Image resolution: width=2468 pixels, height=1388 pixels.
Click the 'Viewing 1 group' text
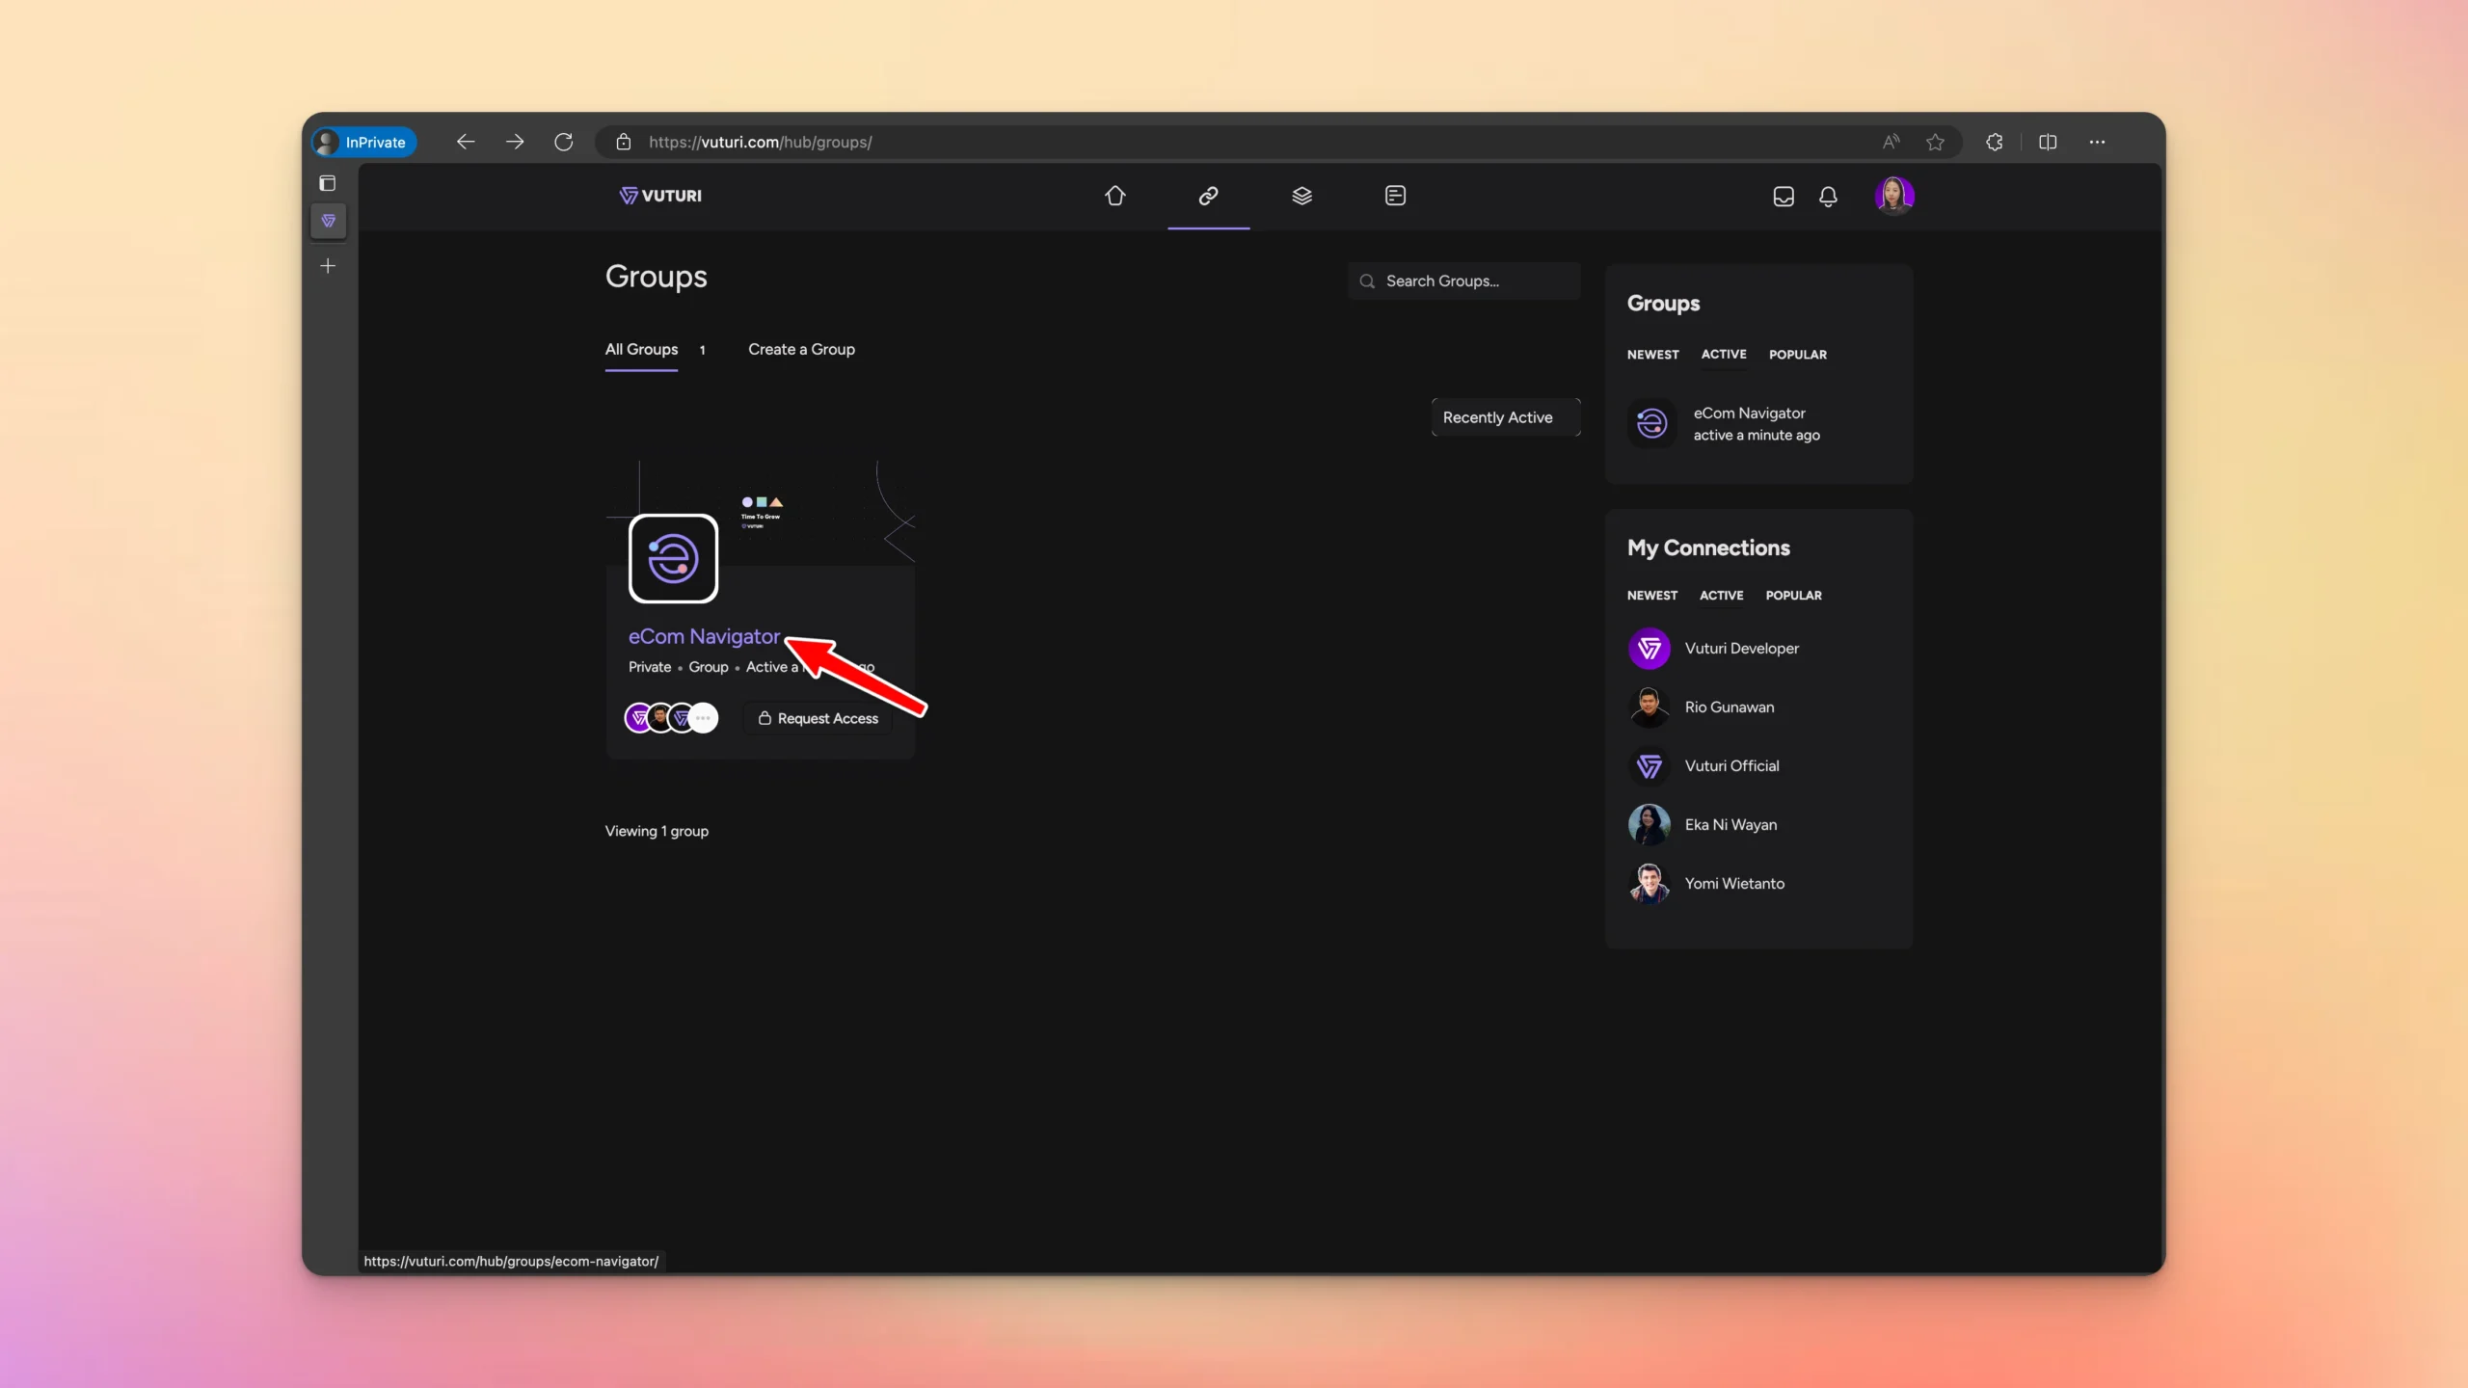click(x=657, y=831)
